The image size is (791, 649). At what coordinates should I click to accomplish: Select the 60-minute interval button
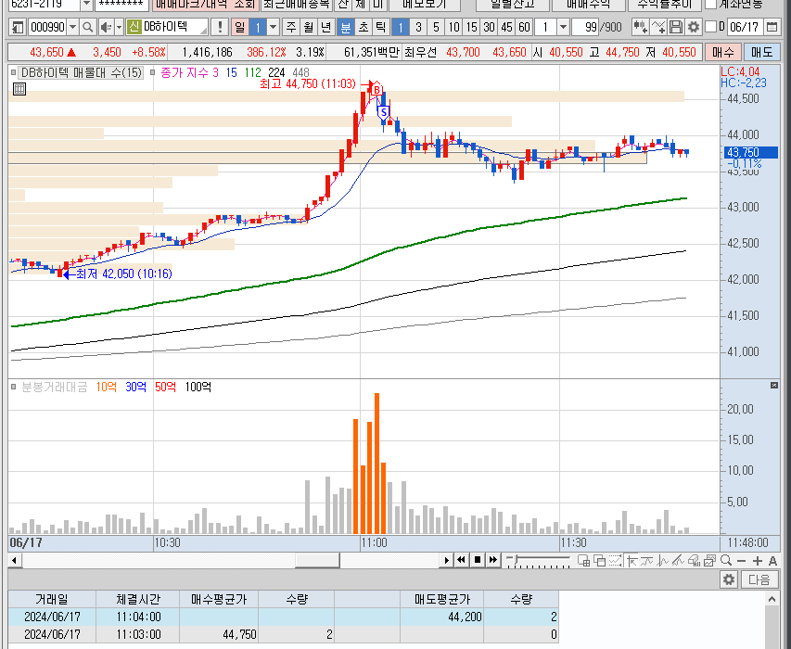tap(524, 27)
